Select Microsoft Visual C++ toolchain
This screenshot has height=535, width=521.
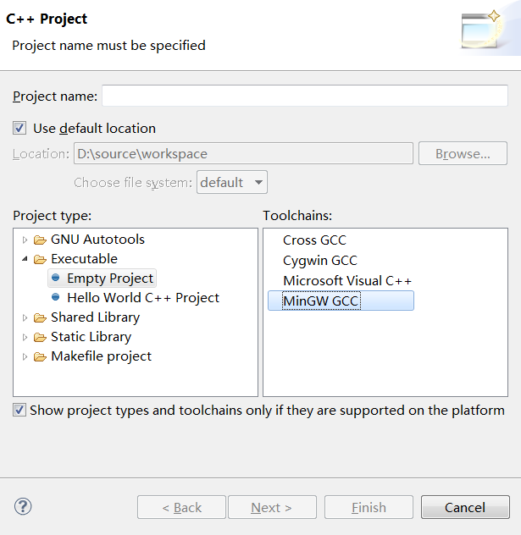click(347, 280)
